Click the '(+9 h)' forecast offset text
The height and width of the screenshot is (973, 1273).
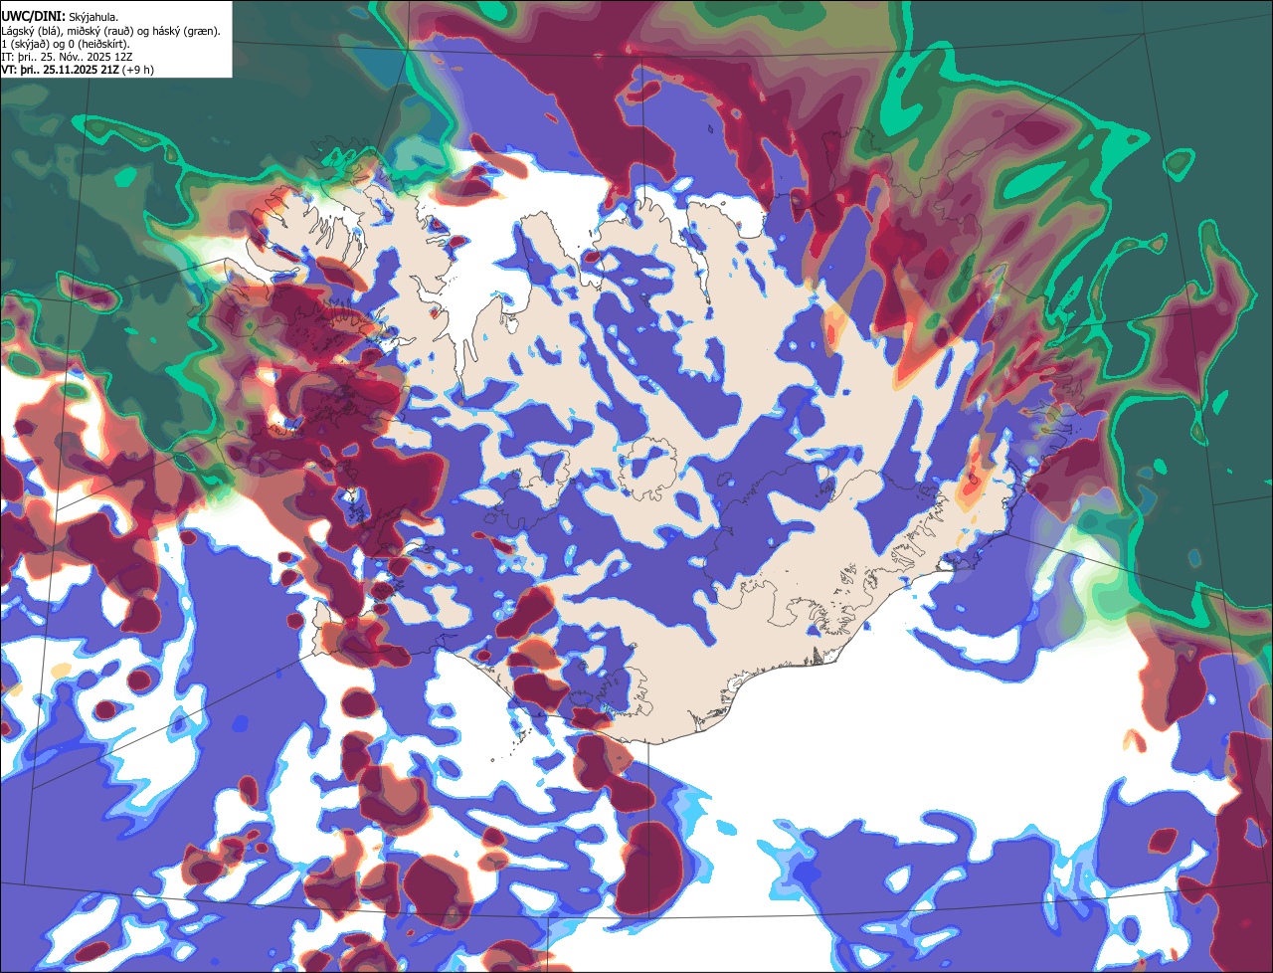[x=137, y=71]
